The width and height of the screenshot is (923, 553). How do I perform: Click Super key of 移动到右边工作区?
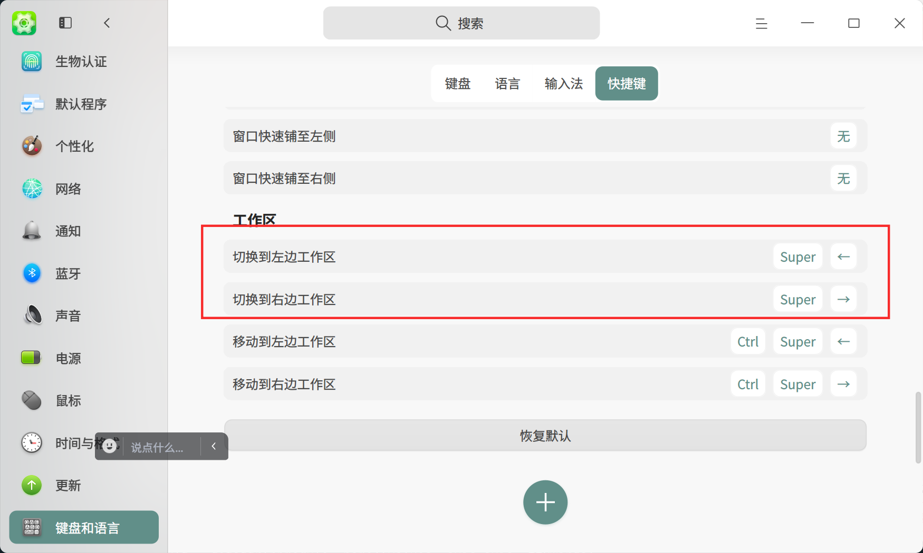click(x=797, y=384)
